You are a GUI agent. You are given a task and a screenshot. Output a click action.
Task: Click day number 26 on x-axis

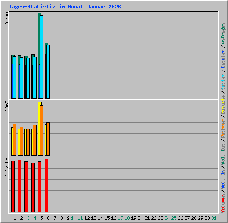180,218
